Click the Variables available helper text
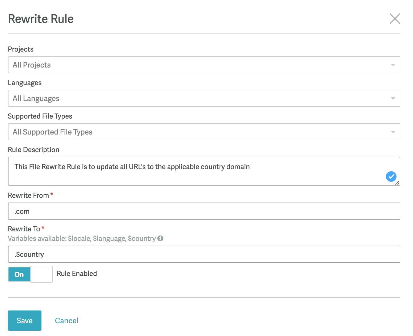The image size is (413, 336). tap(82, 238)
